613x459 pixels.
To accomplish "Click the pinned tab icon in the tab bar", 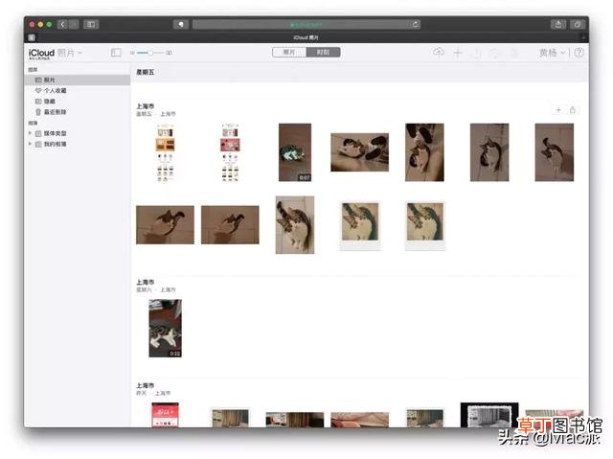I will click(32, 37).
